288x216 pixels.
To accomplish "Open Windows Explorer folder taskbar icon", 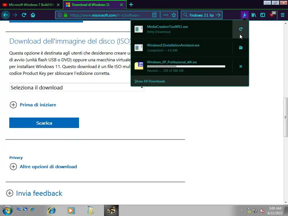I will click(x=90, y=210).
